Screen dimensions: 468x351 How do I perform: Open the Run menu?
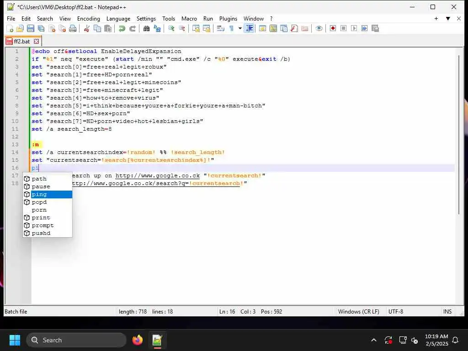[208, 18]
